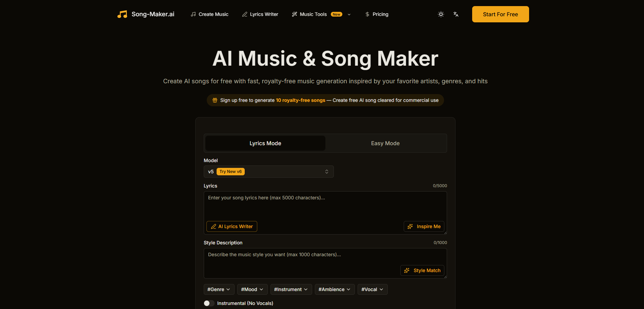Expand the #Genre dropdown
The width and height of the screenshot is (644, 309).
(219, 289)
